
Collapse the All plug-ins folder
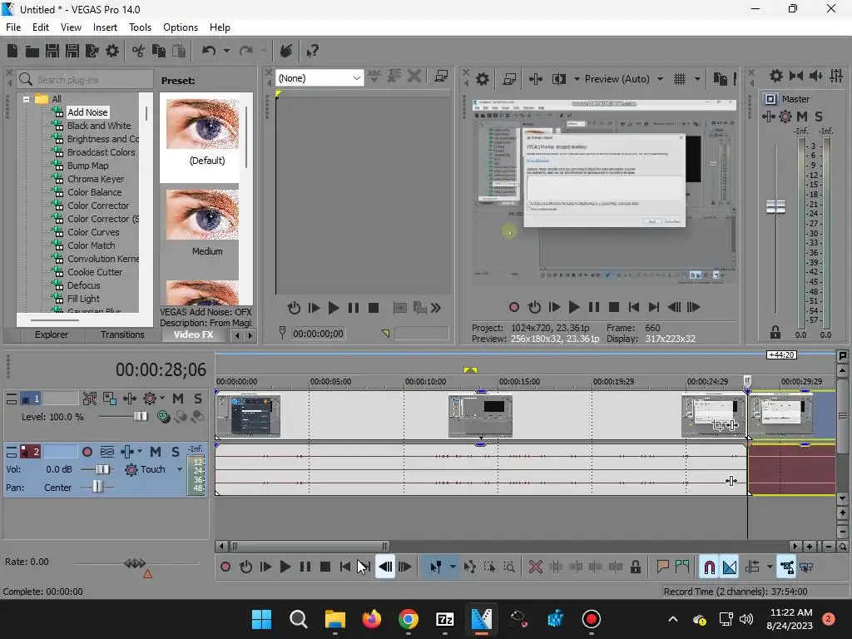(26, 99)
